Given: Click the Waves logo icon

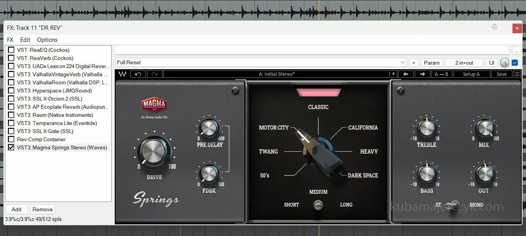Looking at the screenshot, I should pyautogui.click(x=122, y=74).
